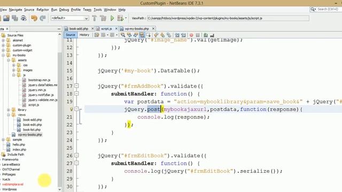Screen dimensions: 342x192
Task: Select the hello.php file
Action: click(x=19, y=145)
